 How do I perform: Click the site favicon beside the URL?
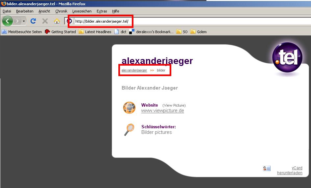[69, 21]
